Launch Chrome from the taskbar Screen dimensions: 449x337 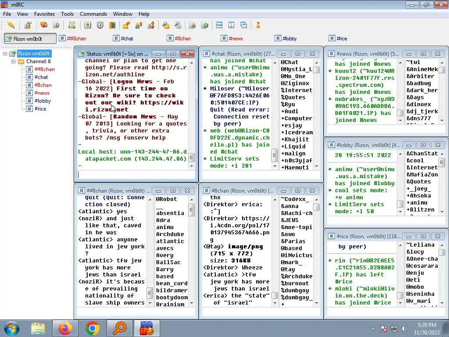92,328
